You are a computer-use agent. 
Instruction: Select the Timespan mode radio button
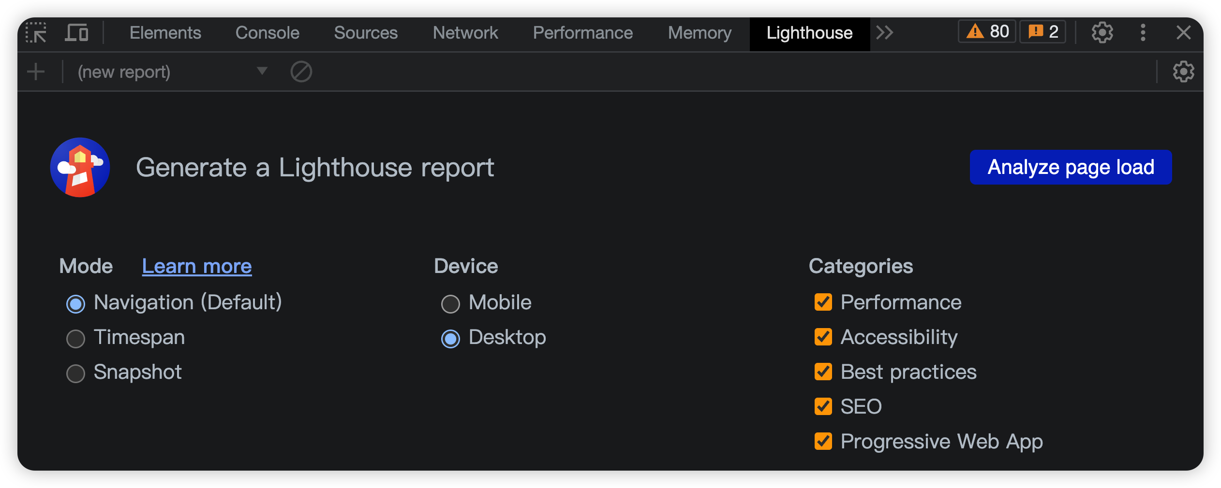(76, 339)
